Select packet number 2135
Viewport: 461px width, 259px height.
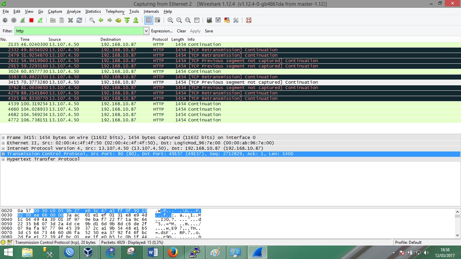(230, 45)
